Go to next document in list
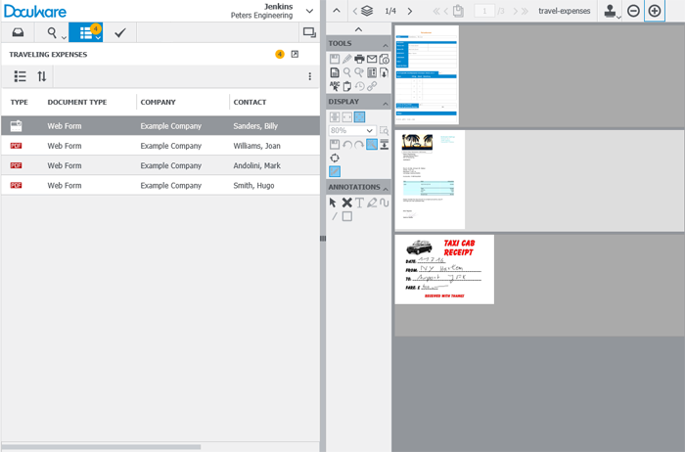Viewport: 685px width, 452px height. click(409, 11)
